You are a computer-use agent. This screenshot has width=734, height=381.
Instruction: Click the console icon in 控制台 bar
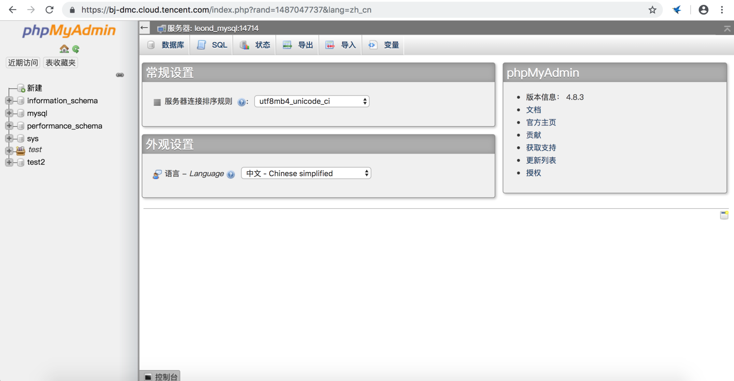tap(148, 377)
